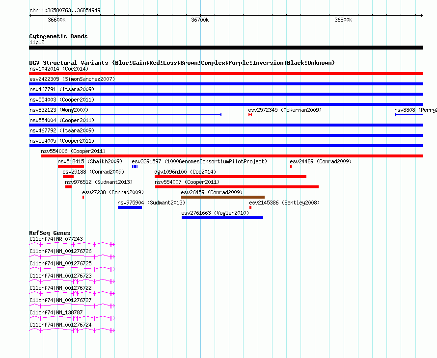This screenshot has width=437, height=358.
Task: Click the small red esv24489 marker
Action: (291, 166)
